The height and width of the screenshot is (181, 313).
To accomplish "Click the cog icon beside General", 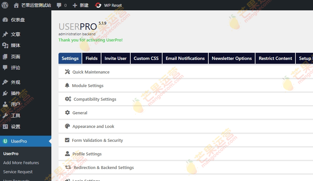I will pyautogui.click(x=68, y=113).
